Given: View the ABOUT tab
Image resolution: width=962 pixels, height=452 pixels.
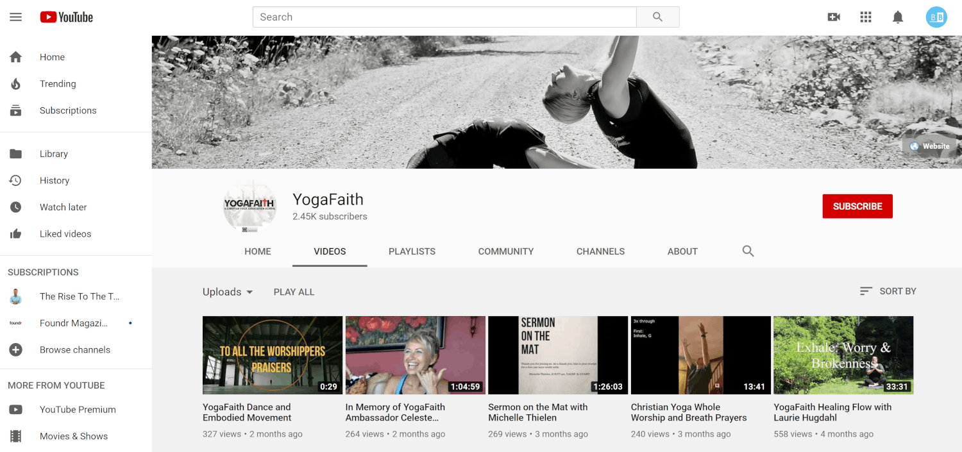Looking at the screenshot, I should click(682, 251).
